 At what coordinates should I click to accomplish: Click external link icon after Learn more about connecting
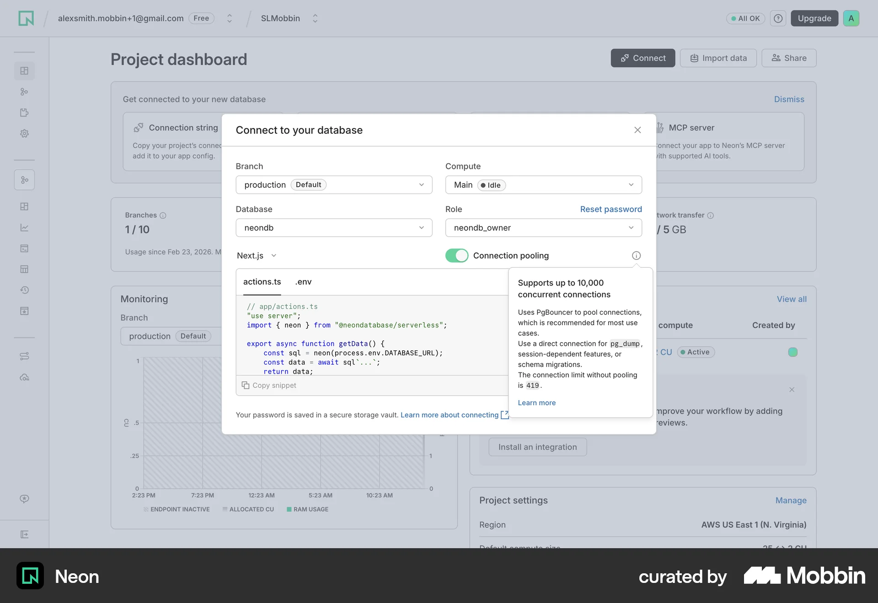point(504,415)
